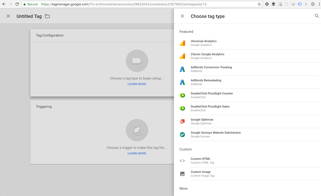Image resolution: width=321 pixels, height=196 pixels.
Task: Click the circled info extension icon
Action: tap(313, 4)
